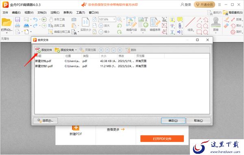Click the rotate counterclockwise green icon
This screenshot has height=155, width=244.
click(x=120, y=26)
